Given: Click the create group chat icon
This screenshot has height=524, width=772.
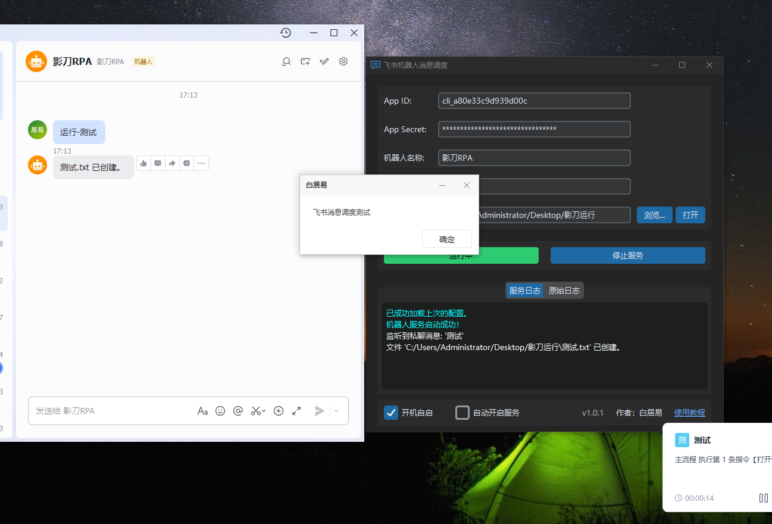Looking at the screenshot, I should point(305,61).
